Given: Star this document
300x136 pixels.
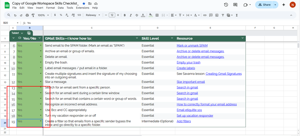Looking at the screenshot, I should [x=84, y=4].
